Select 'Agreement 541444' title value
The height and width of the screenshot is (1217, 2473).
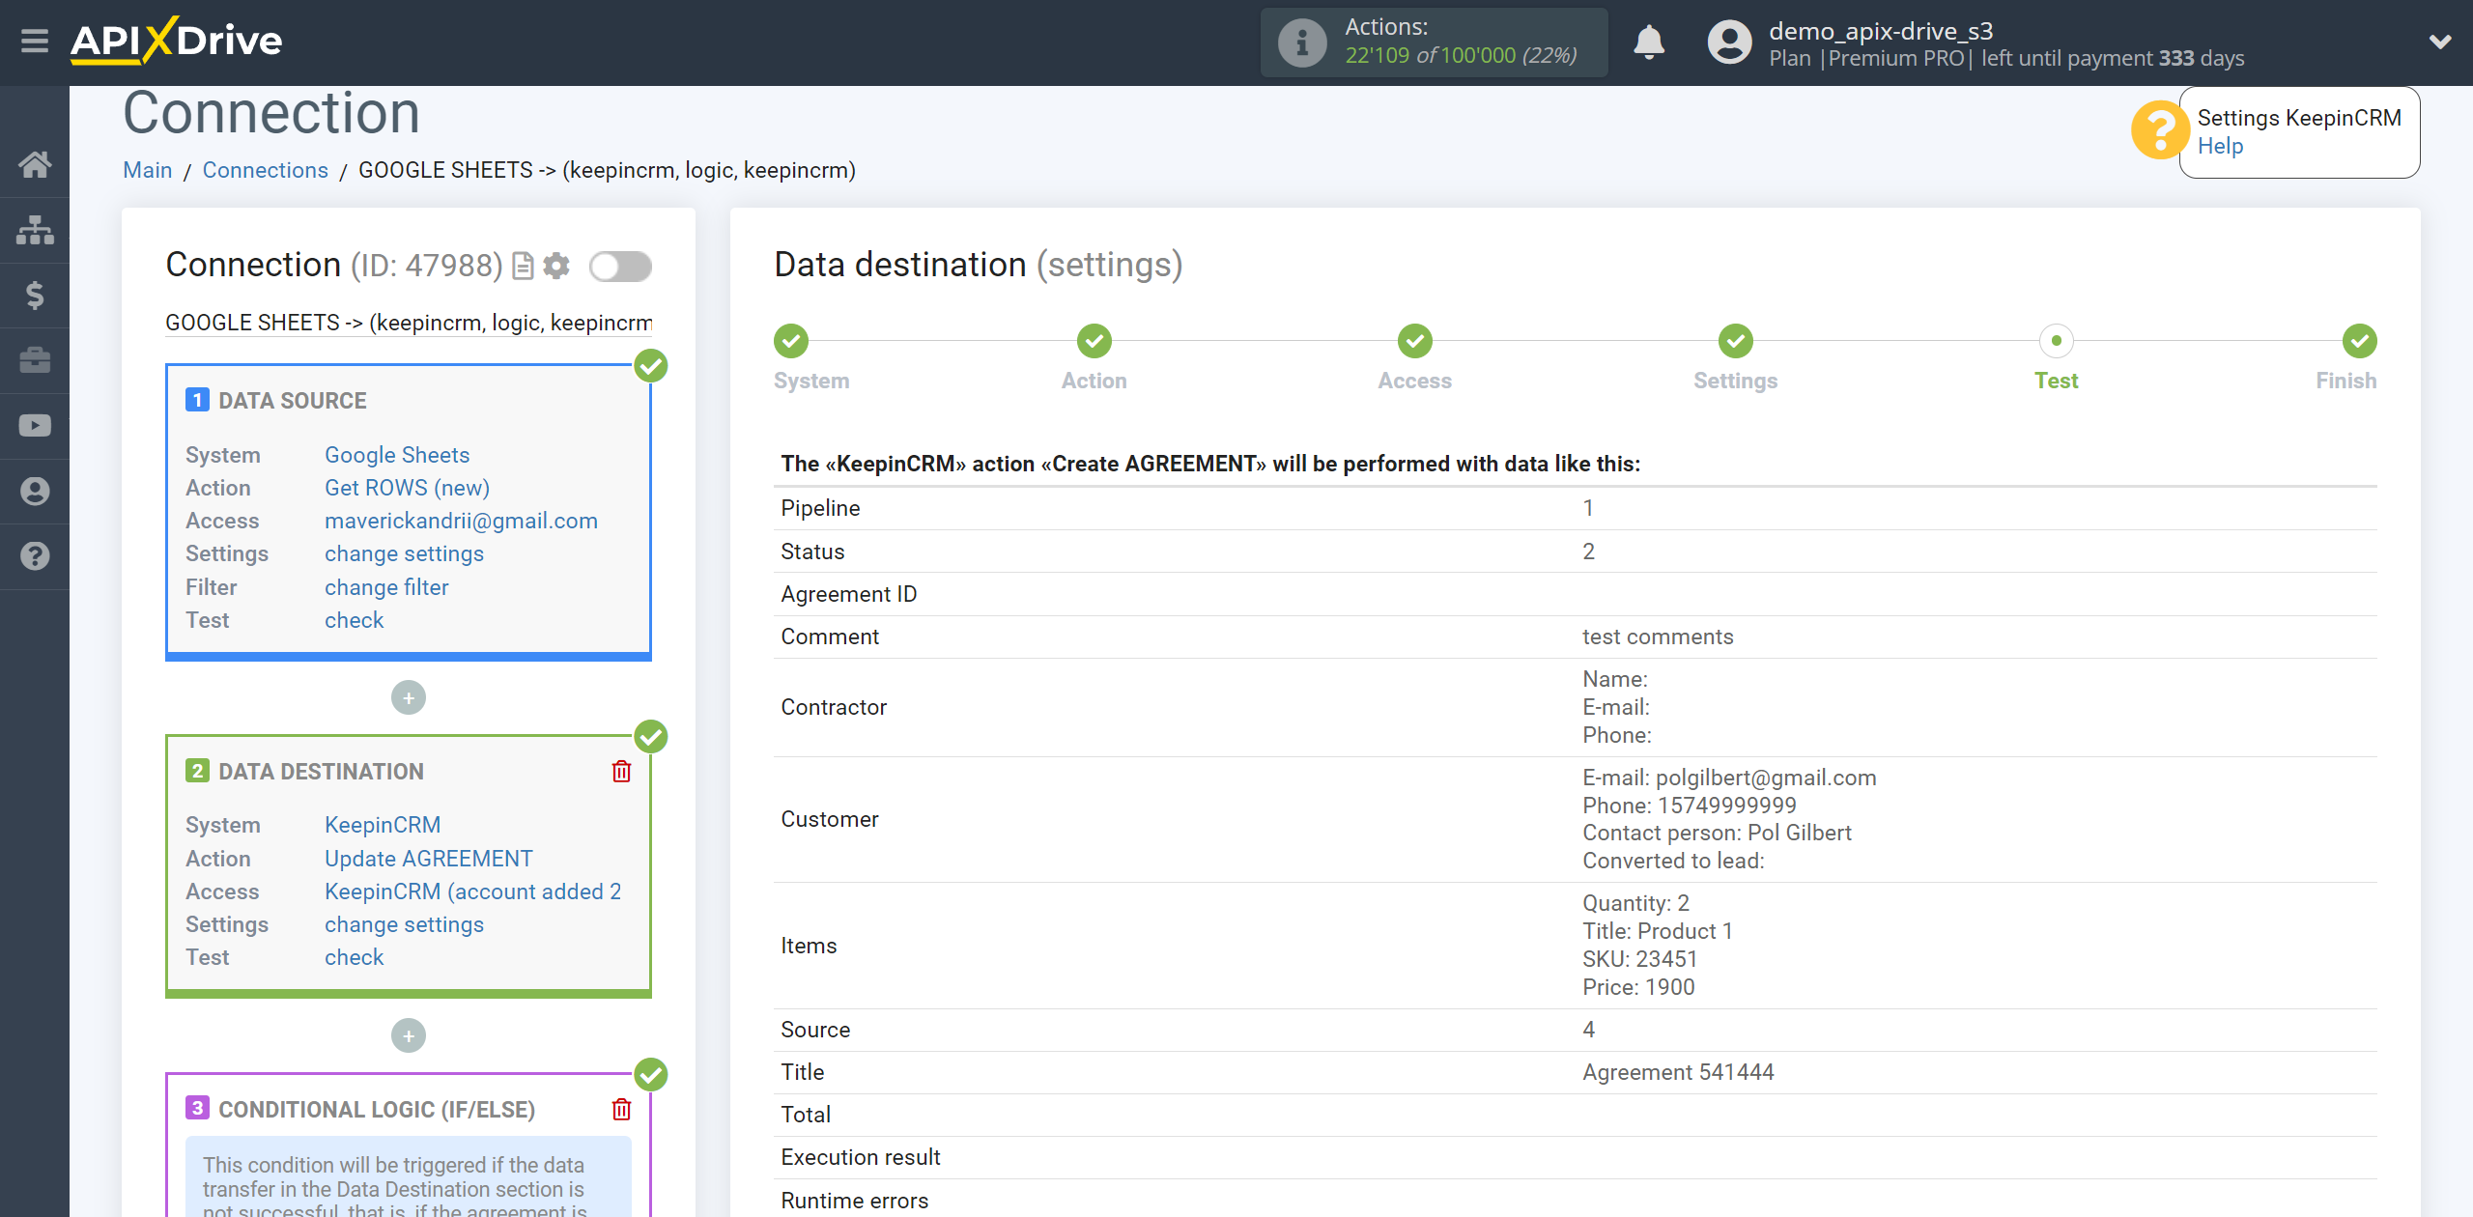tap(1678, 1072)
